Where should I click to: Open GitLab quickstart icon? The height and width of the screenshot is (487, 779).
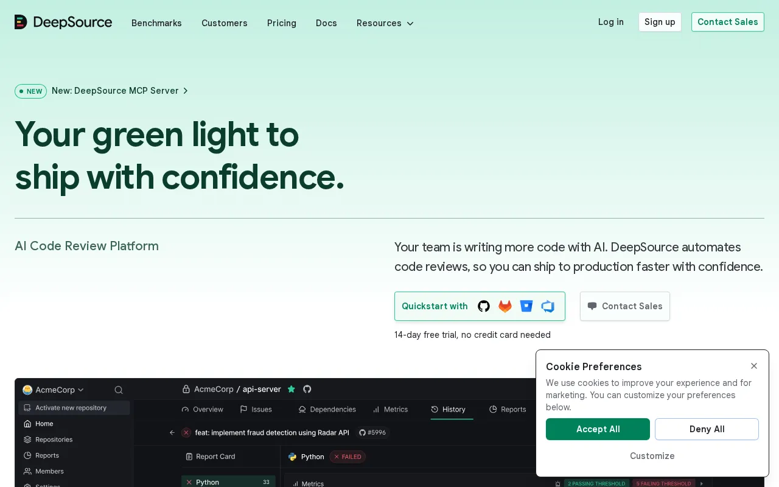pos(505,306)
